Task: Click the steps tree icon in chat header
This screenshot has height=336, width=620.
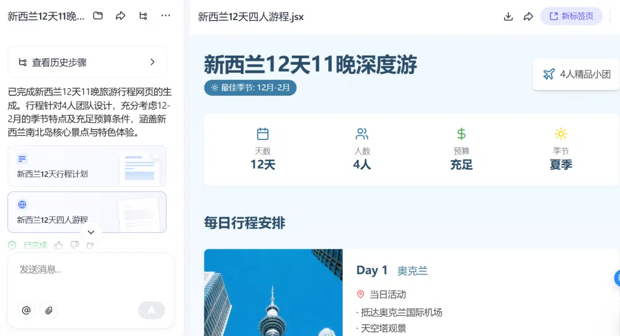Action: 143,16
